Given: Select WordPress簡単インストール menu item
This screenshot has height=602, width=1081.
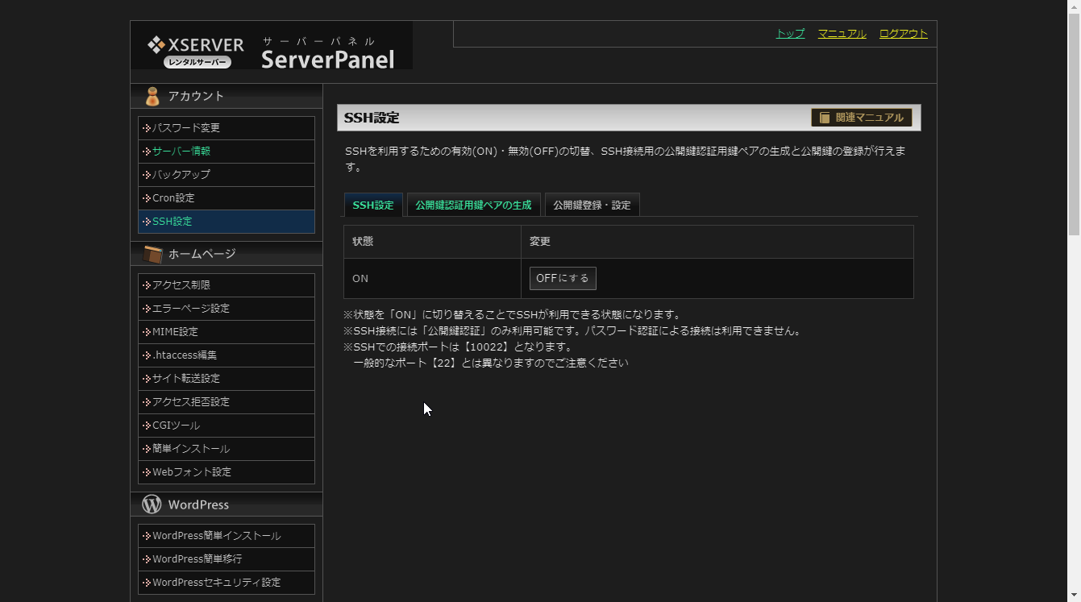Looking at the screenshot, I should click(x=216, y=536).
